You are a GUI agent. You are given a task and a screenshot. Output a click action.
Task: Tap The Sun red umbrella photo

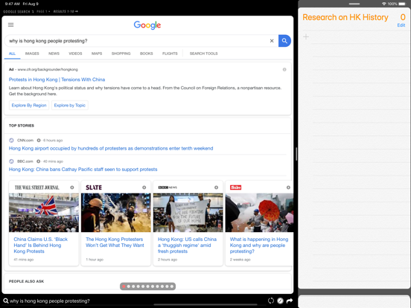pos(259,213)
